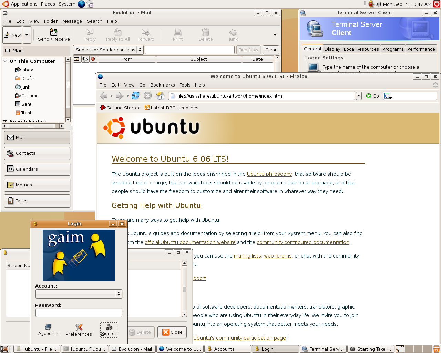Open the Firefox URL history dropdown
The height and width of the screenshot is (353, 441).
point(359,96)
